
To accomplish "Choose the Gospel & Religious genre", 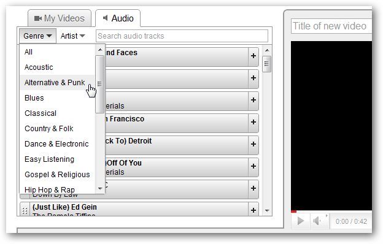I will coord(57,175).
